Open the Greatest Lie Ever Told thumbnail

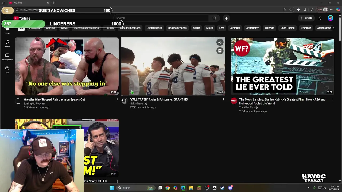[x=282, y=66]
